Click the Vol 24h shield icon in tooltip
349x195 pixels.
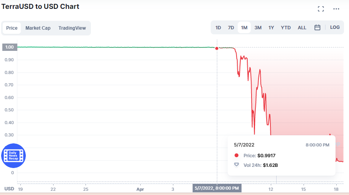click(237, 165)
